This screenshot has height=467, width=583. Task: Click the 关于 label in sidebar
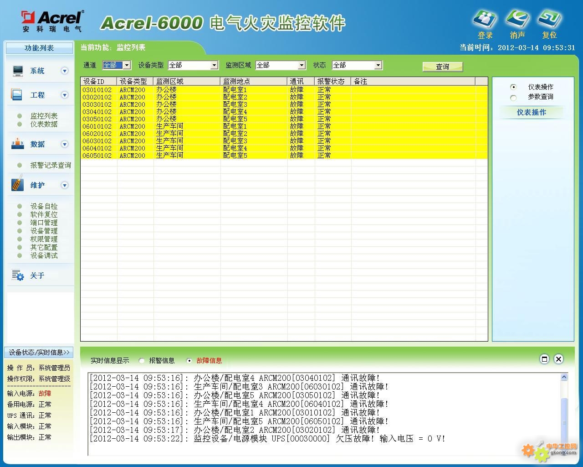(37, 275)
